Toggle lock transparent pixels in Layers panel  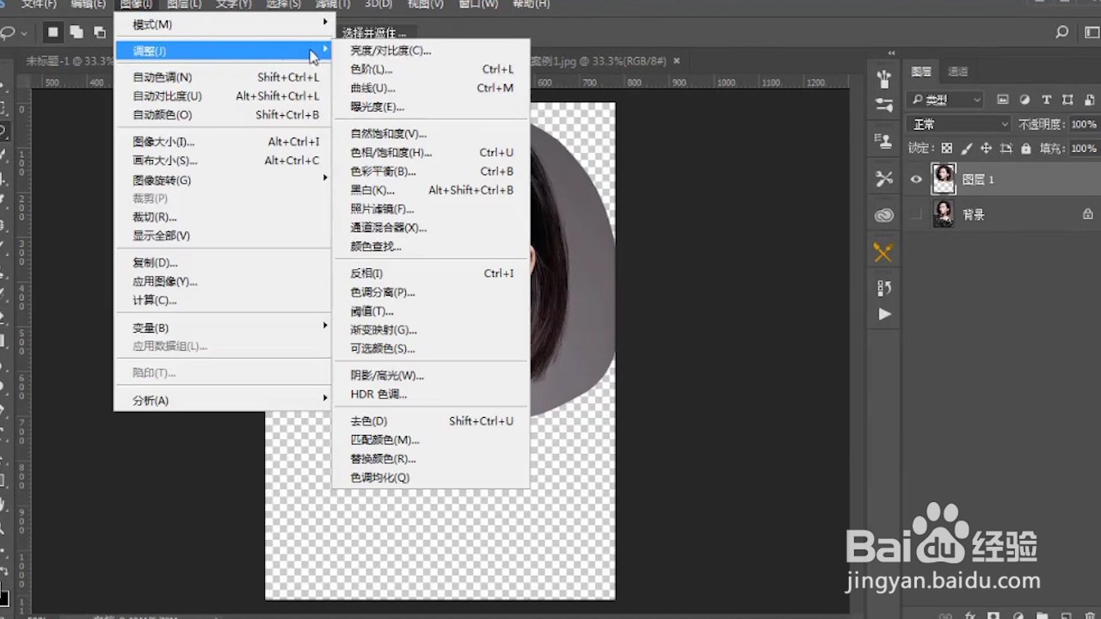tap(947, 149)
